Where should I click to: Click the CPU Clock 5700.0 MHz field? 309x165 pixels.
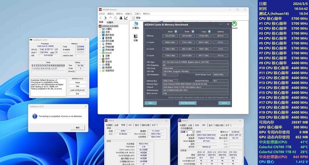tap(195, 68)
